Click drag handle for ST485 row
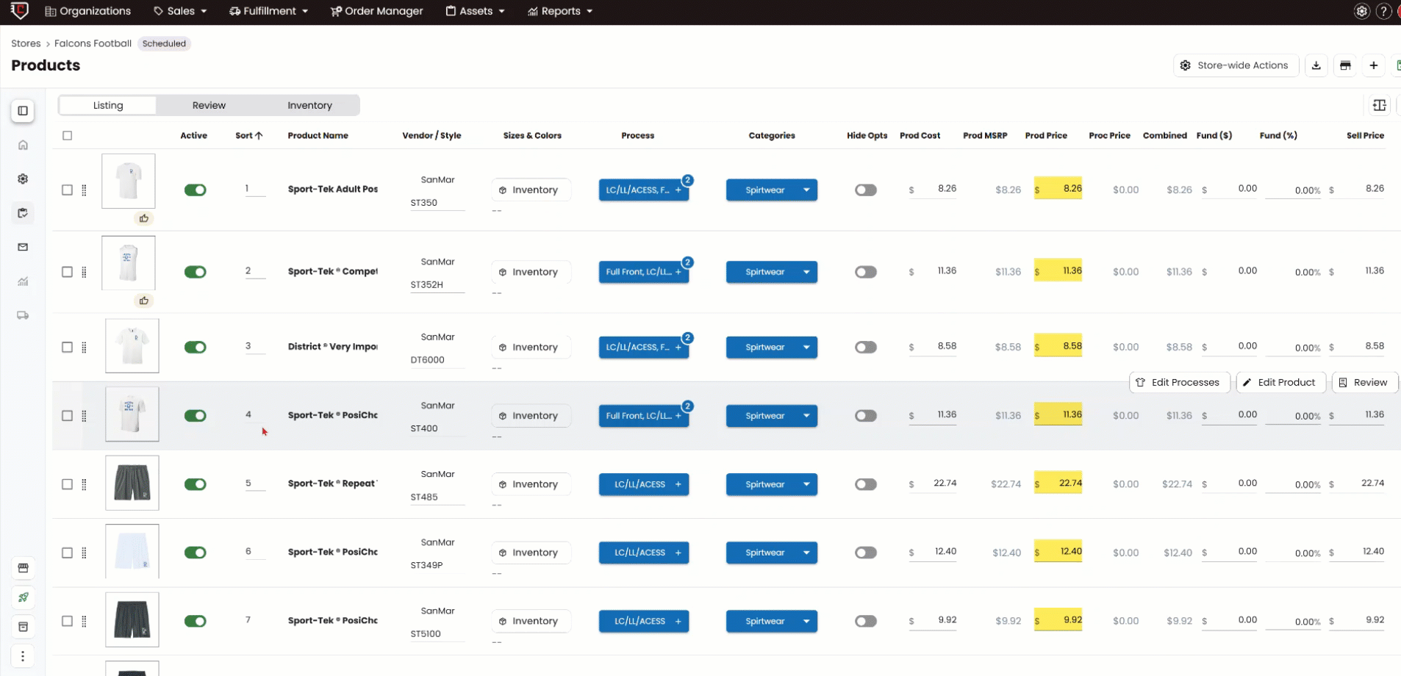This screenshot has height=676, width=1401. coord(84,484)
